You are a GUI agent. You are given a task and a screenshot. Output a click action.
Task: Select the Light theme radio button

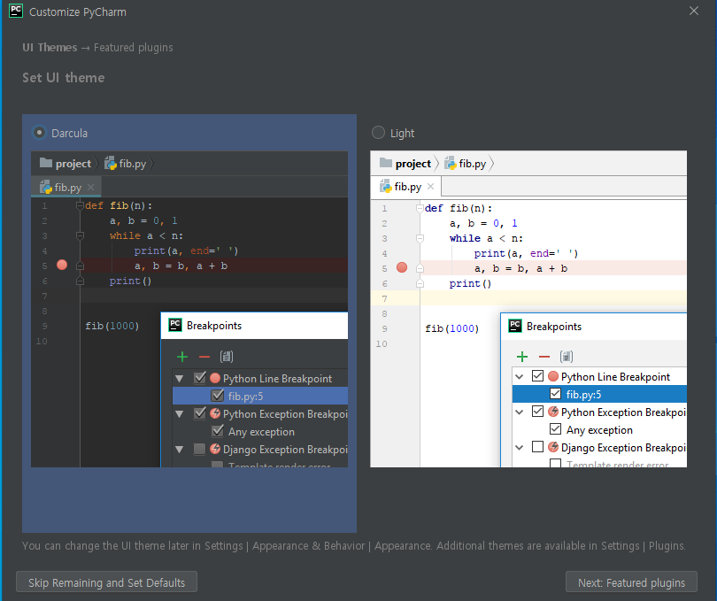pos(378,133)
